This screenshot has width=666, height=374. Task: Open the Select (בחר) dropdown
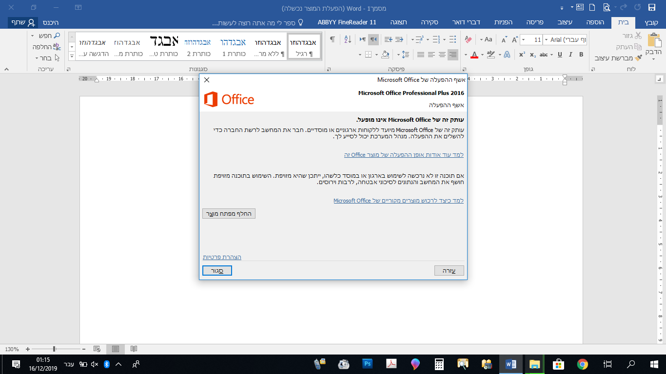click(47, 58)
